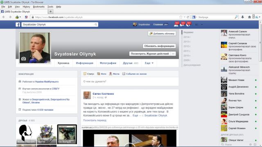The height and width of the screenshot is (147, 262).
Task: Click the status input field
Action: [x=130, y=82]
